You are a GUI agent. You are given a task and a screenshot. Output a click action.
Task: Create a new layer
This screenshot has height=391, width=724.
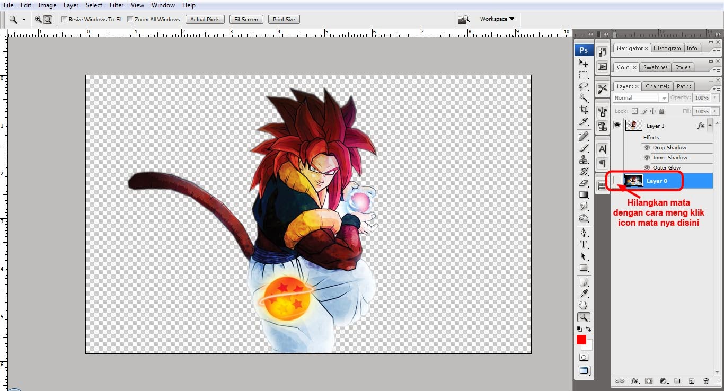pos(692,381)
